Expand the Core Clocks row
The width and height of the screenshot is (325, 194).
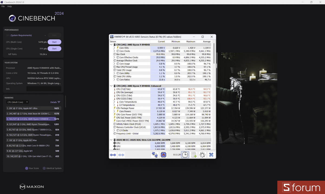(x=114, y=51)
